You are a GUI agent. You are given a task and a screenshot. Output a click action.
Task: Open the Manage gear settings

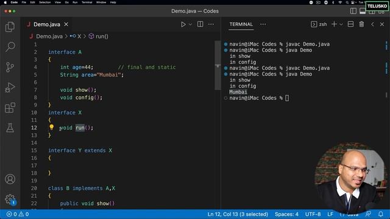tap(10, 199)
